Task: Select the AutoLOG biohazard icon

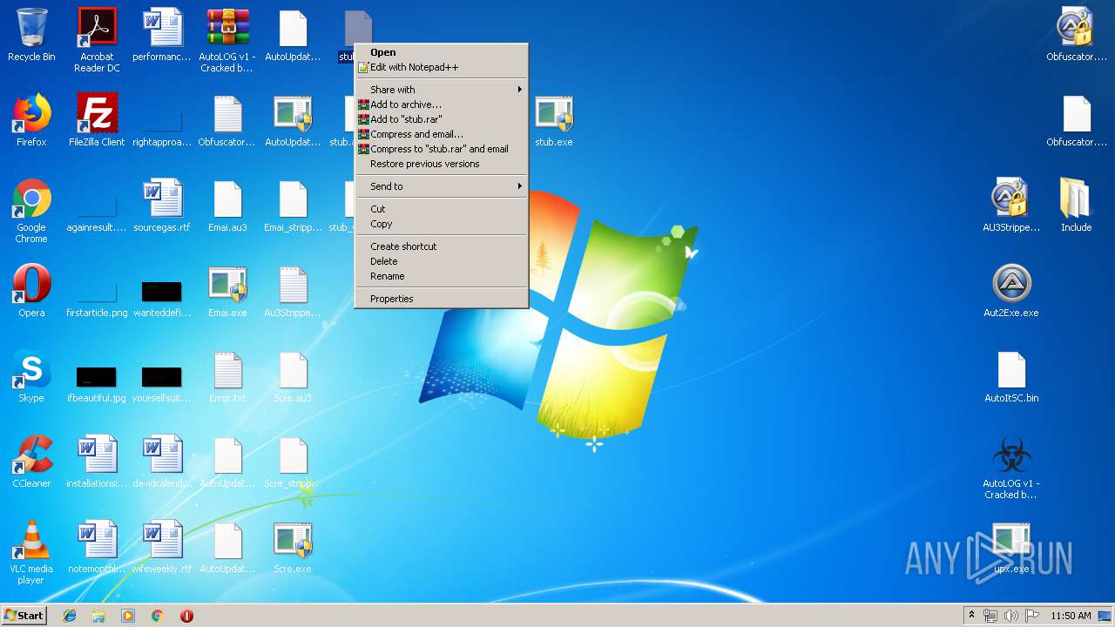Action: pos(1011,468)
